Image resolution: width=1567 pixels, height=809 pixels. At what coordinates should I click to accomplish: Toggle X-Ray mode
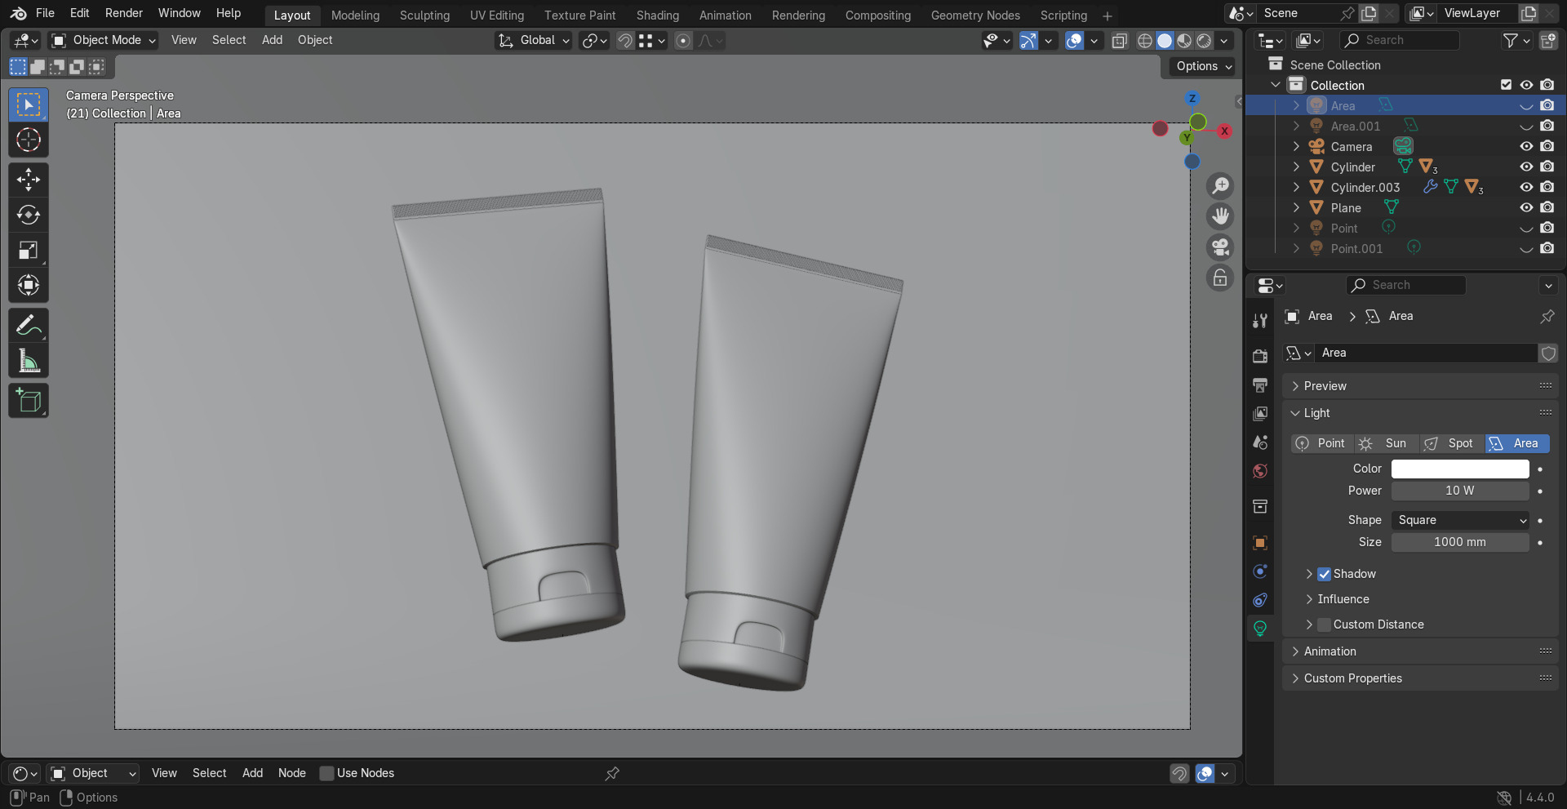(1120, 41)
